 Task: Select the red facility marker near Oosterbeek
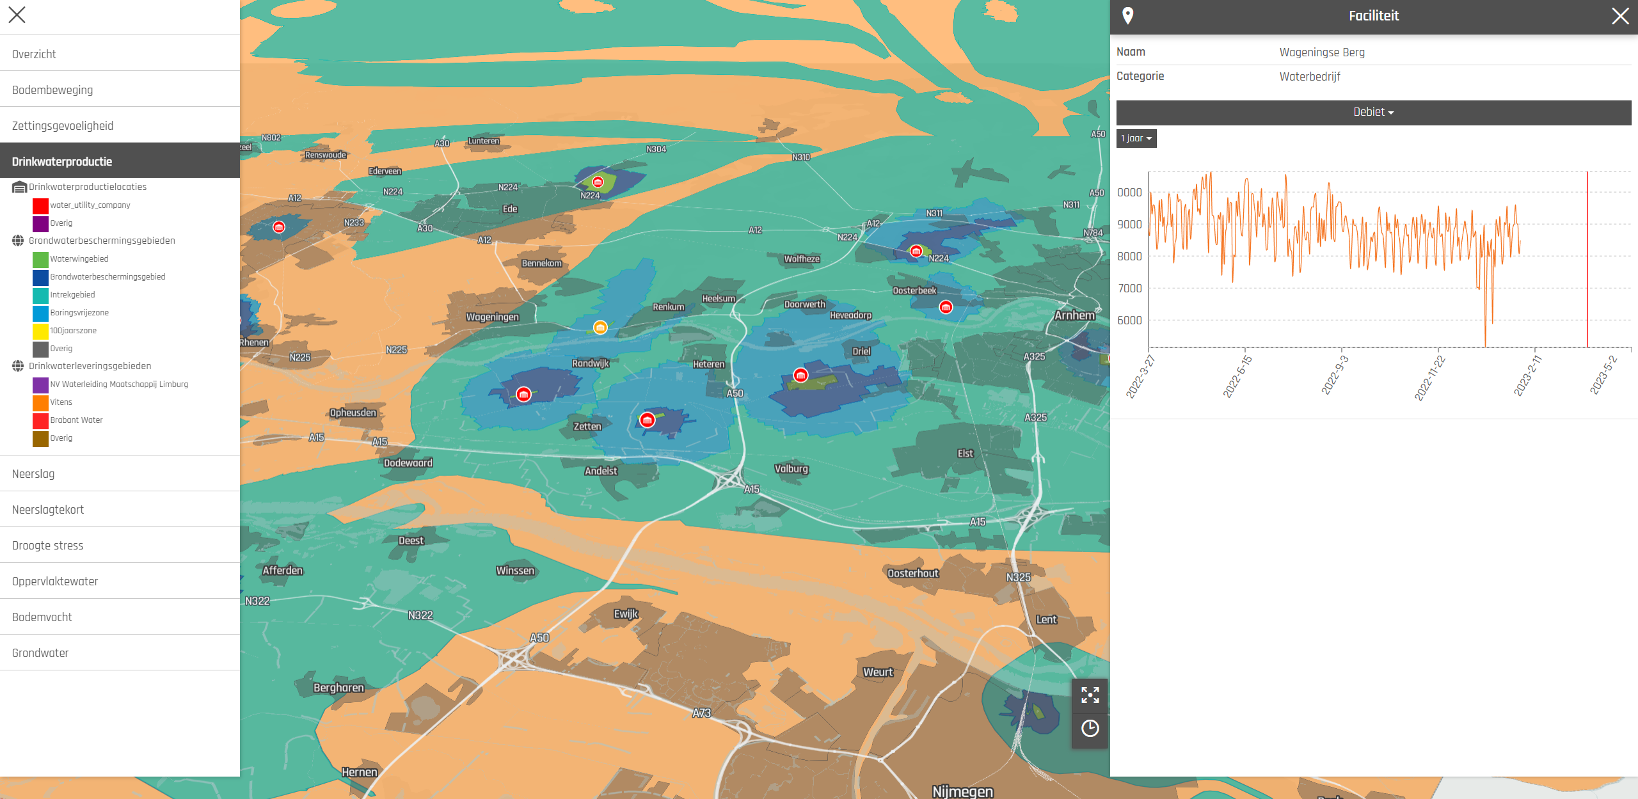946,307
